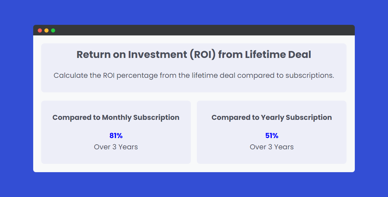This screenshot has height=197, width=388.
Task: Click the yellow minimize window dot
Action: pos(46,30)
